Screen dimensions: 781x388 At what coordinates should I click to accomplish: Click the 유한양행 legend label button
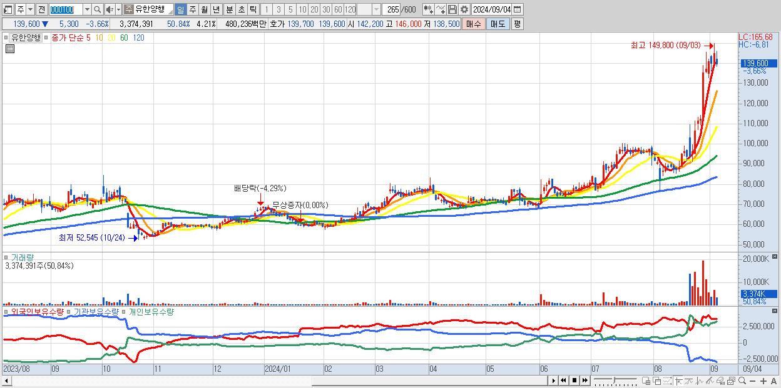(x=26, y=37)
